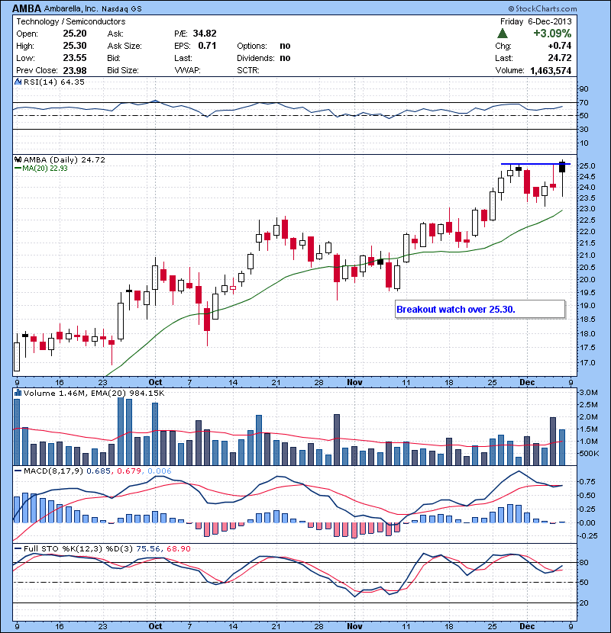Click the green MA(20) 22.93 legend
The image size is (611, 633).
pyautogui.click(x=41, y=169)
